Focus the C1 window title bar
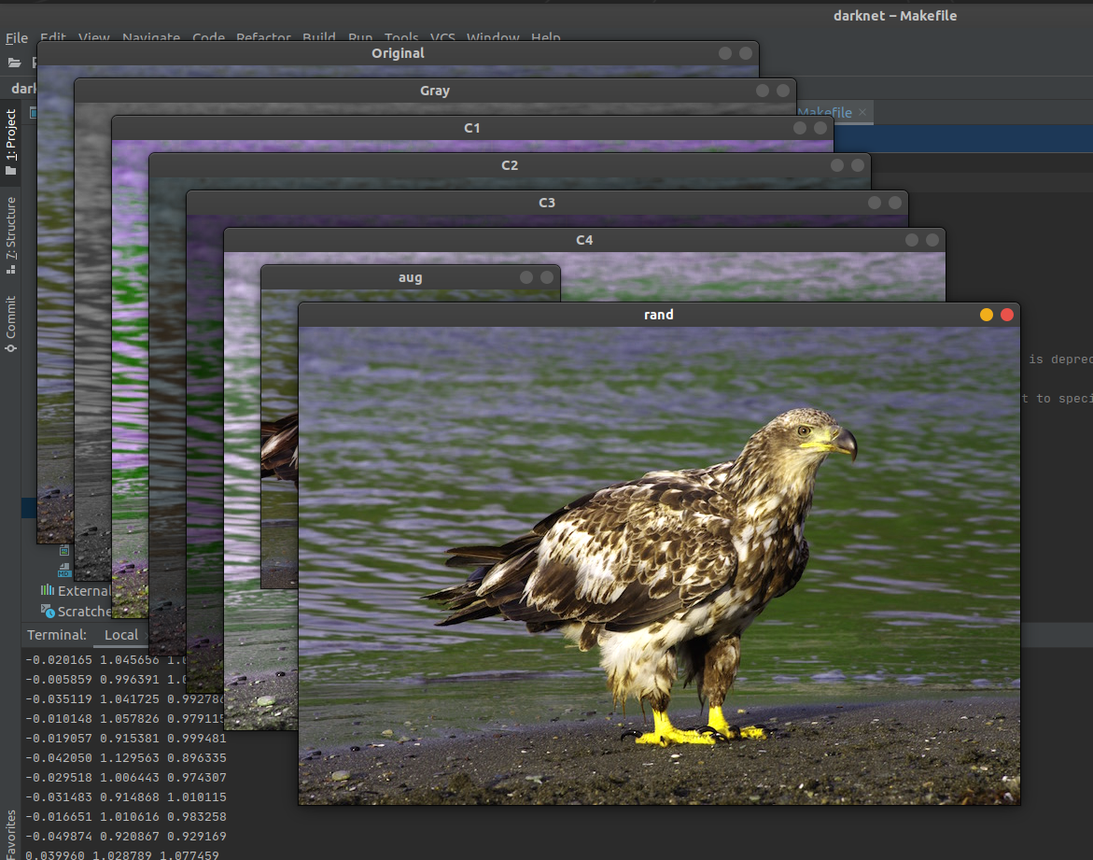Viewport: 1093px width, 860px height. pyautogui.click(x=472, y=128)
